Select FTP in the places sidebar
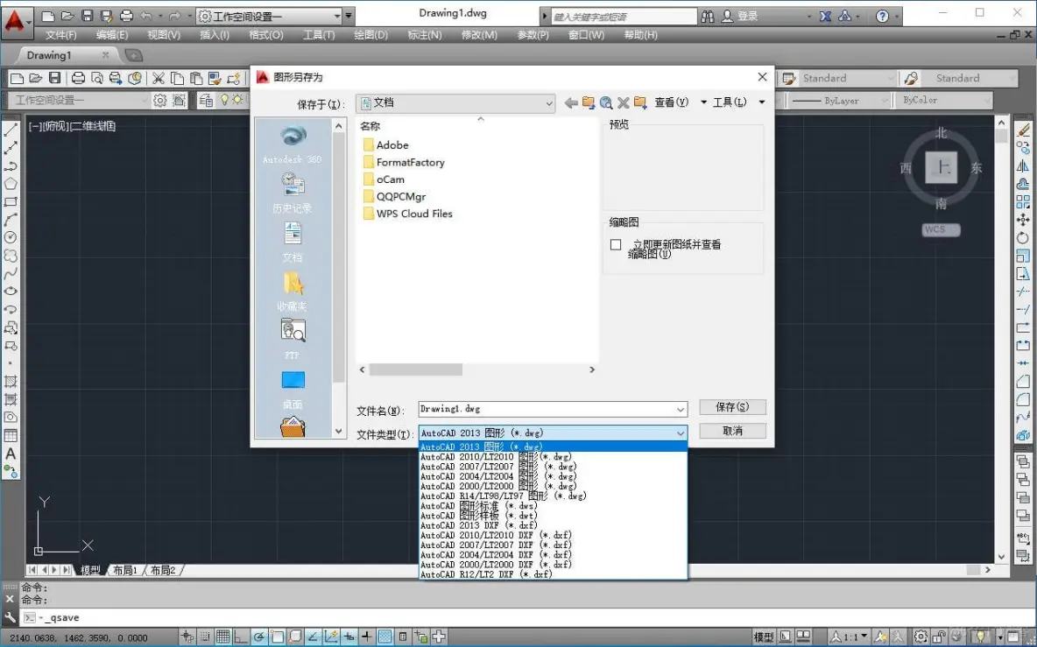 [293, 339]
